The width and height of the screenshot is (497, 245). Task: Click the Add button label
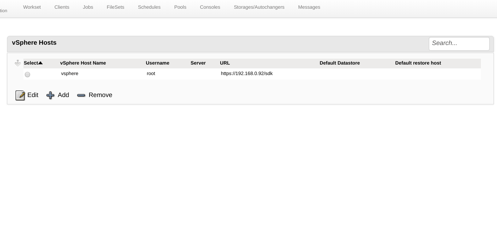pos(63,95)
